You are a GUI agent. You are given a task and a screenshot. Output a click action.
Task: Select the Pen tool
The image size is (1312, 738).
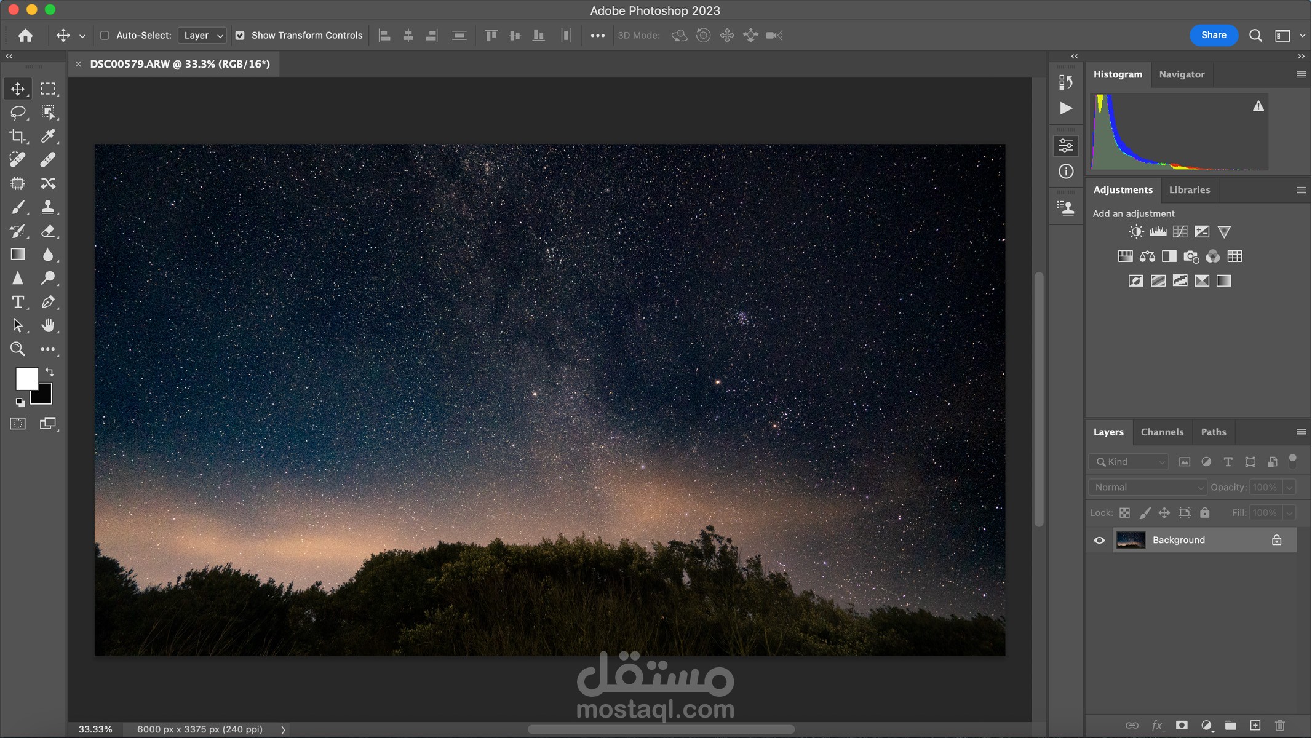48,302
